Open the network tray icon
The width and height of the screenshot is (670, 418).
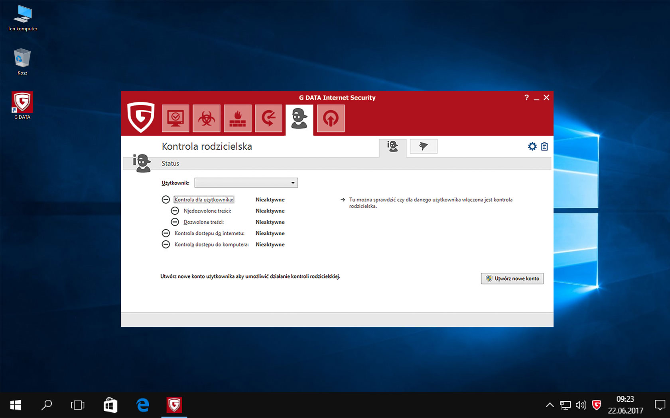coord(565,405)
